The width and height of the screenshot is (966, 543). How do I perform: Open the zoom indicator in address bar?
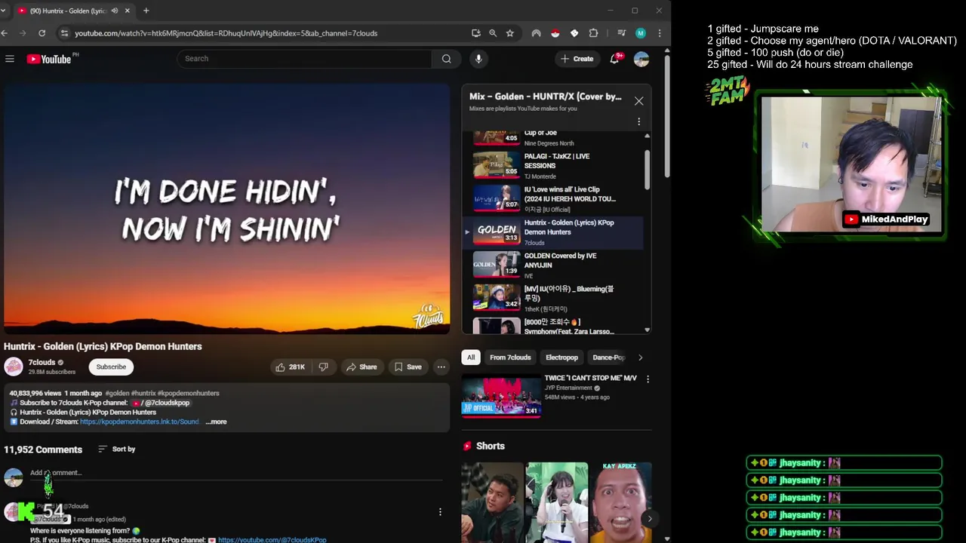click(x=493, y=33)
